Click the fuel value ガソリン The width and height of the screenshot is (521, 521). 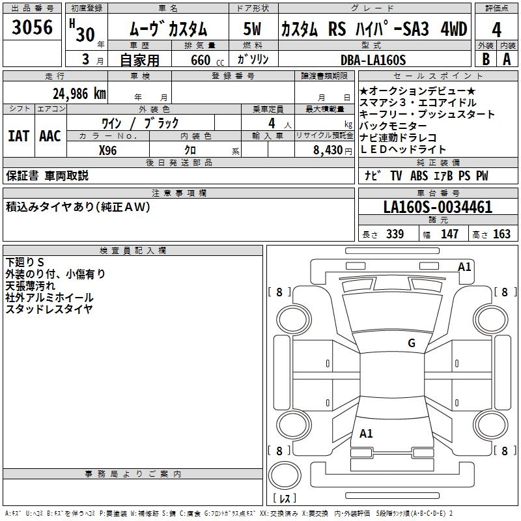click(x=253, y=59)
